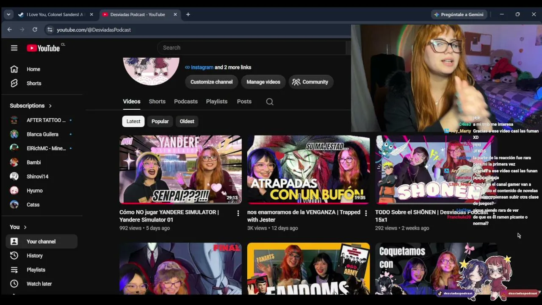
Task: Open the YouTube guide hamburger menu
Action: (x=14, y=48)
